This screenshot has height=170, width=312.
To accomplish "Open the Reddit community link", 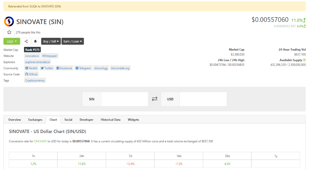I will click(x=31, y=68).
